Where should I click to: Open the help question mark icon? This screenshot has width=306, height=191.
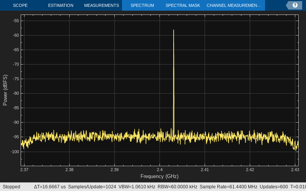(295, 5)
